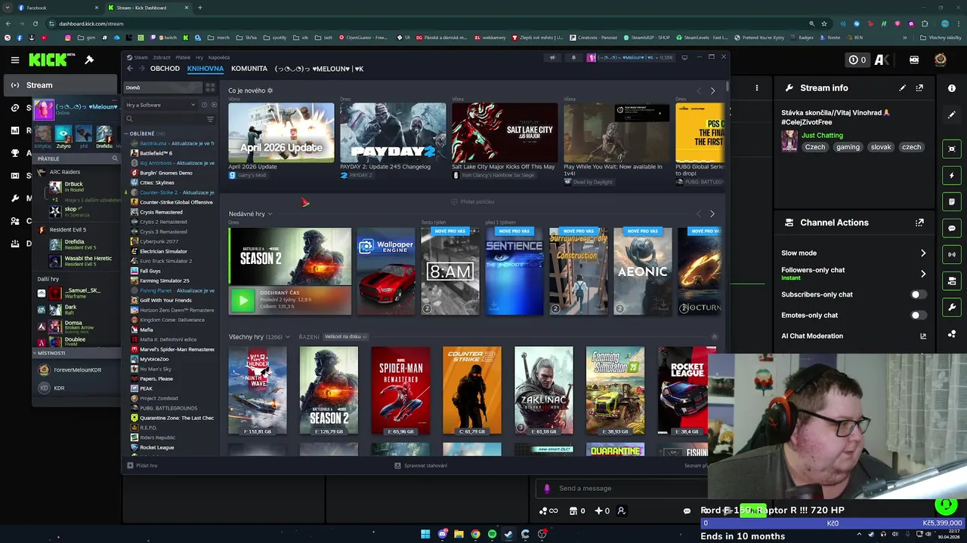Go back with Steam back arrow
Viewport: 967px width, 543px height.
coord(130,69)
